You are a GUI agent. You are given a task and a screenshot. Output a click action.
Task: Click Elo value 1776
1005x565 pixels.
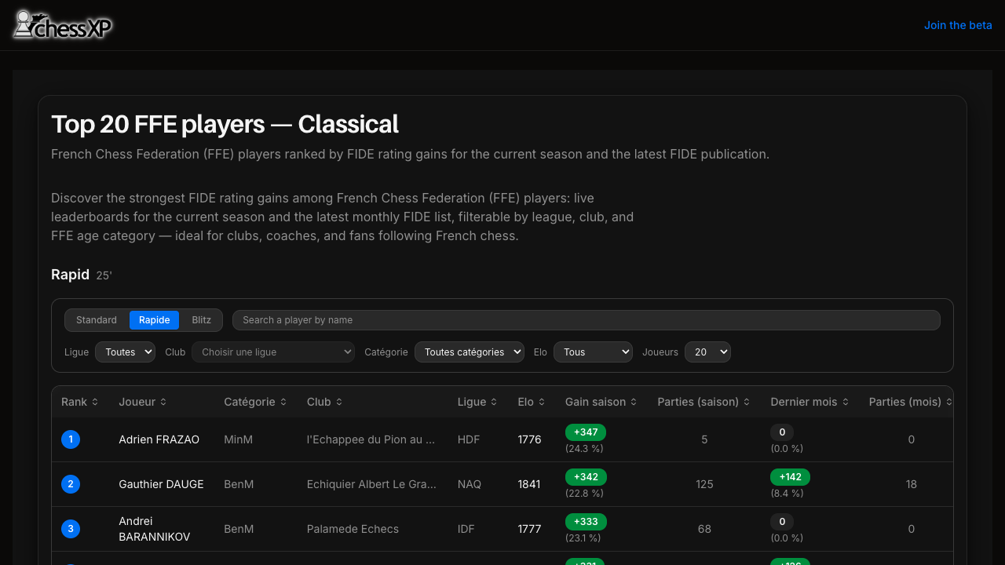tap(529, 439)
